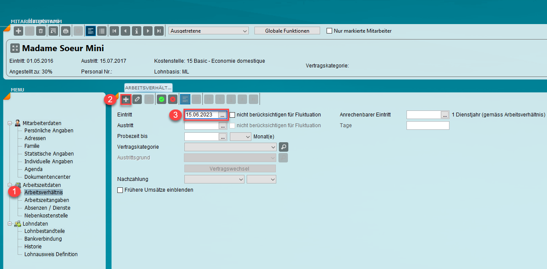547x269 pixels.
Task: Open the 'Ausgetretene' filter dropdown
Action: click(209, 31)
